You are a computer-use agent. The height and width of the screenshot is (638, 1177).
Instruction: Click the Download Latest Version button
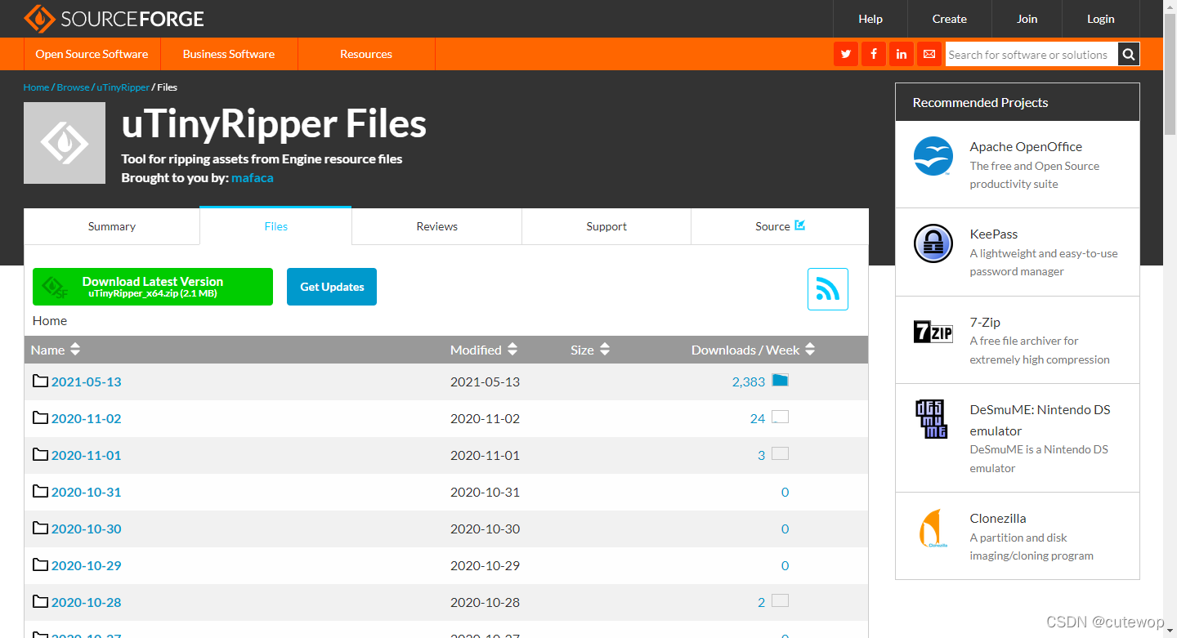pos(153,287)
